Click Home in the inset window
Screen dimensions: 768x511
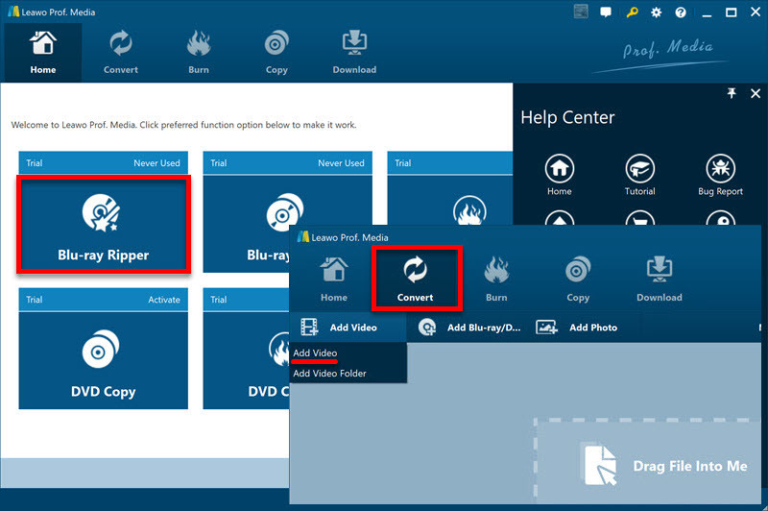tap(333, 280)
